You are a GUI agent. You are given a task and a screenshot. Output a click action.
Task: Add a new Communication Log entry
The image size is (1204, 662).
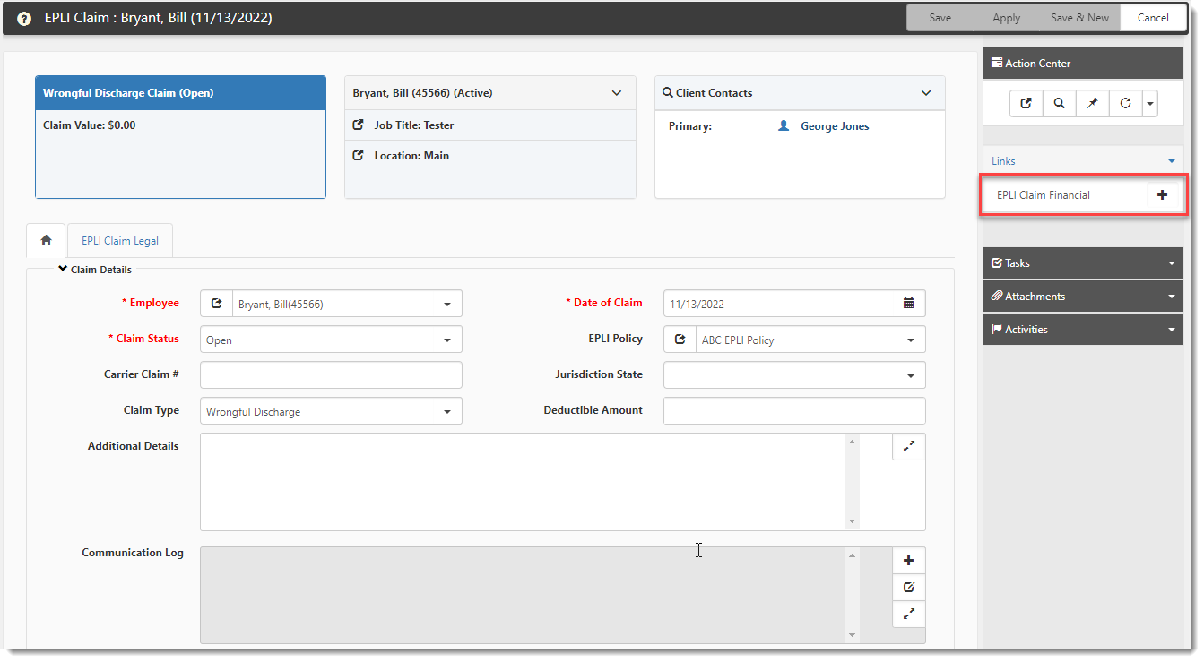908,560
